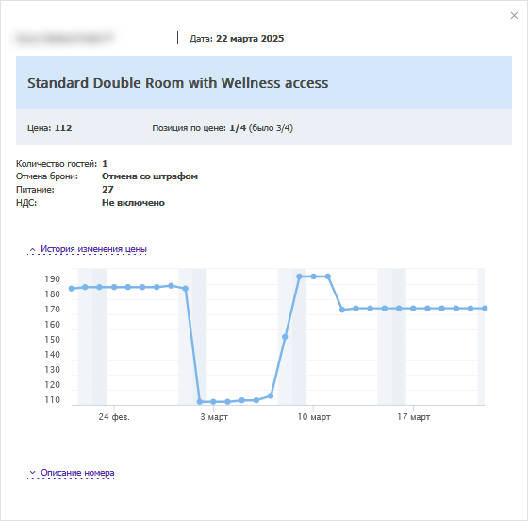Expand the Описание номера section

point(77,473)
